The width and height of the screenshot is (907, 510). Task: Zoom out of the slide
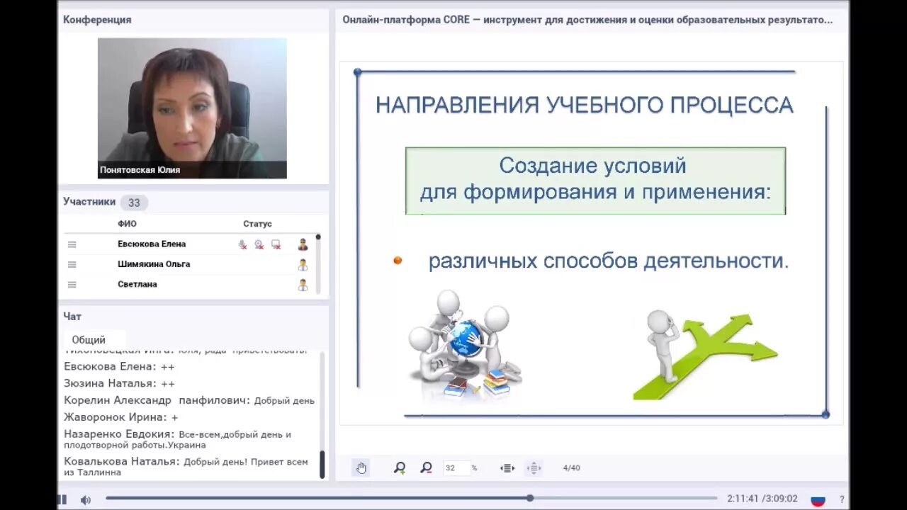[x=426, y=467]
